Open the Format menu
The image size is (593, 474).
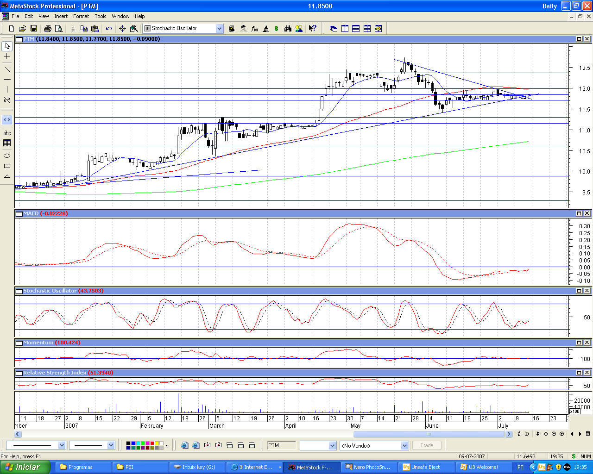coord(81,16)
